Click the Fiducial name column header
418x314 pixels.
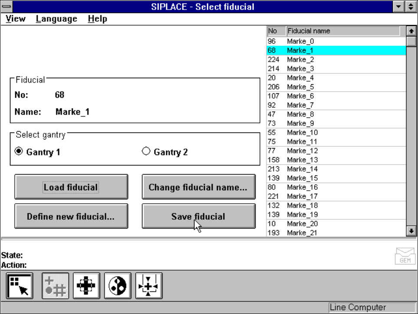tap(343, 31)
